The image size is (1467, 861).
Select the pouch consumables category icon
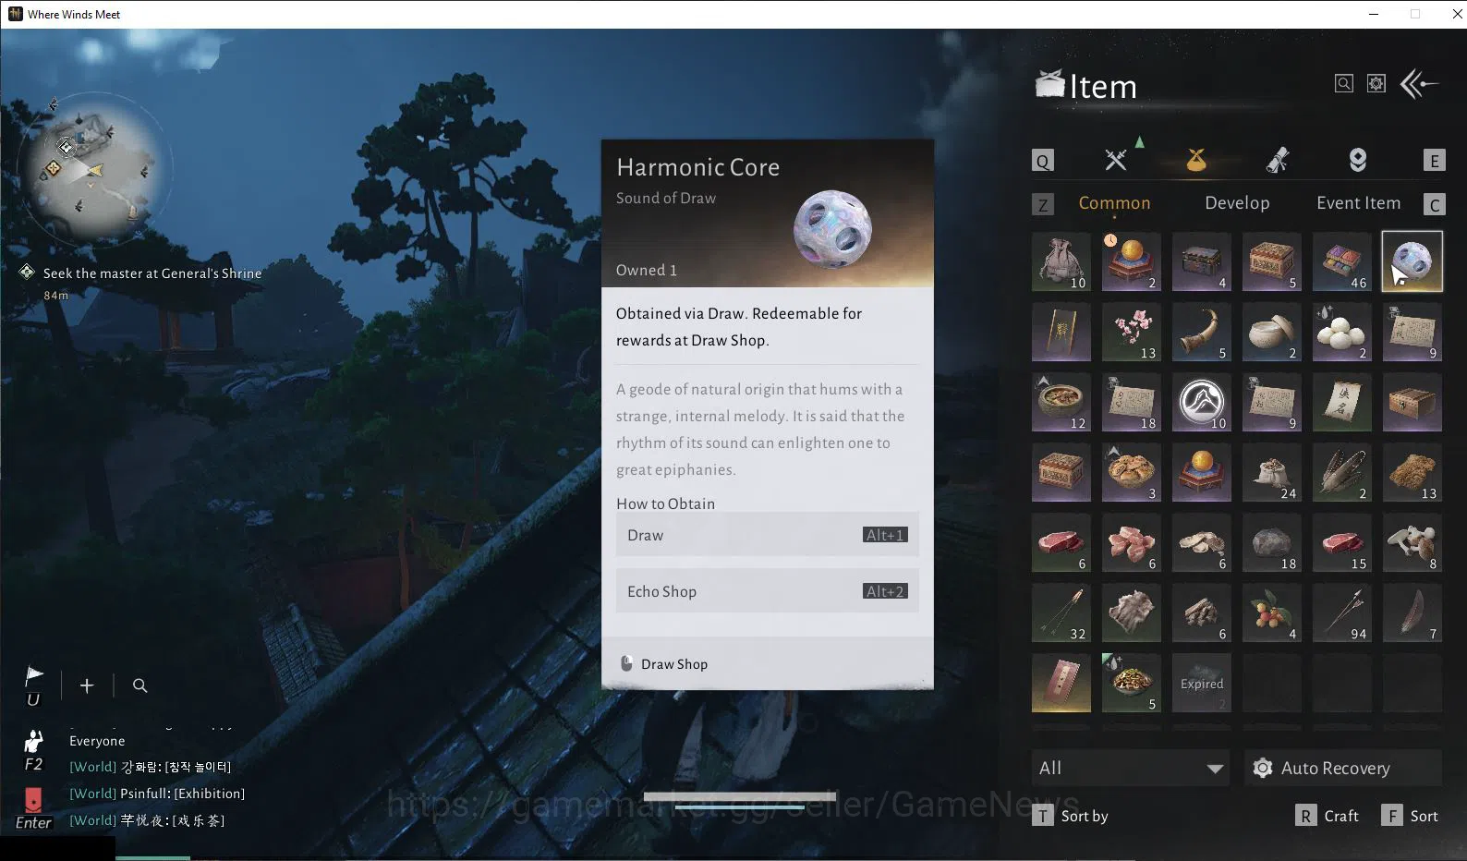click(1196, 160)
